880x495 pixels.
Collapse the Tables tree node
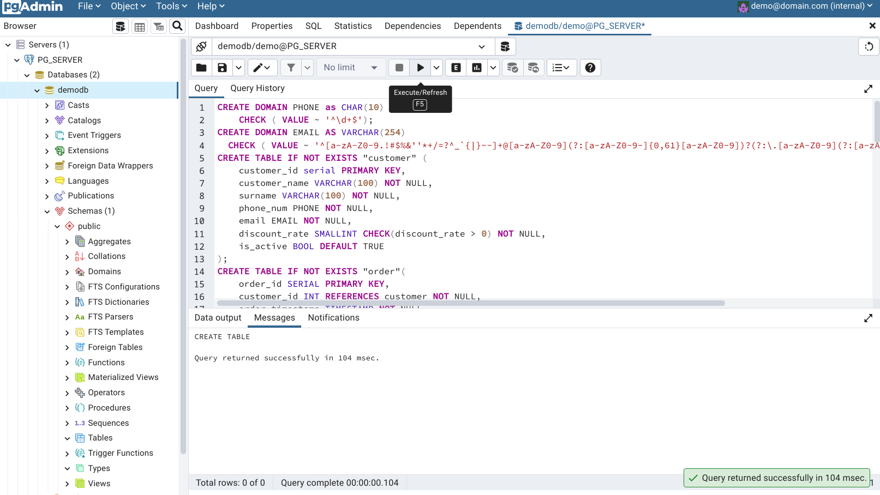pos(67,438)
